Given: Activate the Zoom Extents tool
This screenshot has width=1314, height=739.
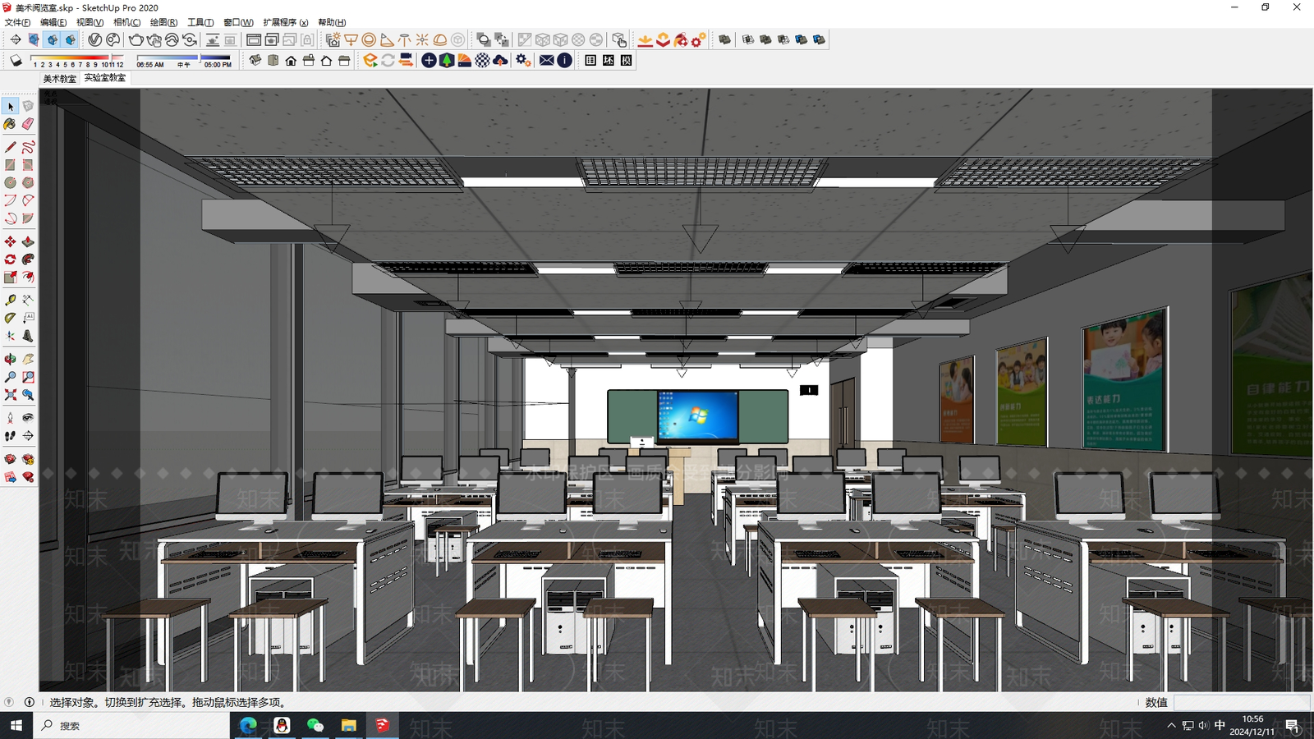Looking at the screenshot, I should 10,395.
